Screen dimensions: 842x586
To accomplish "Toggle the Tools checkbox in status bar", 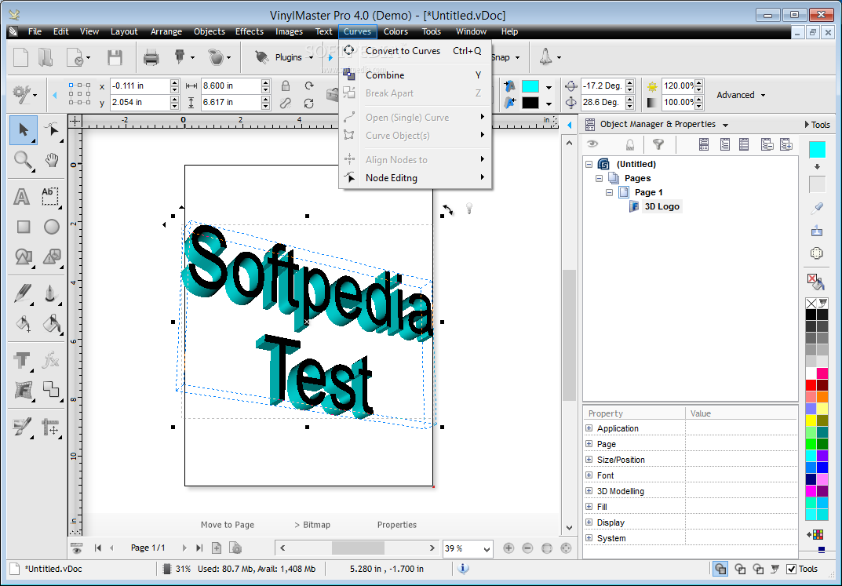I will click(x=791, y=569).
